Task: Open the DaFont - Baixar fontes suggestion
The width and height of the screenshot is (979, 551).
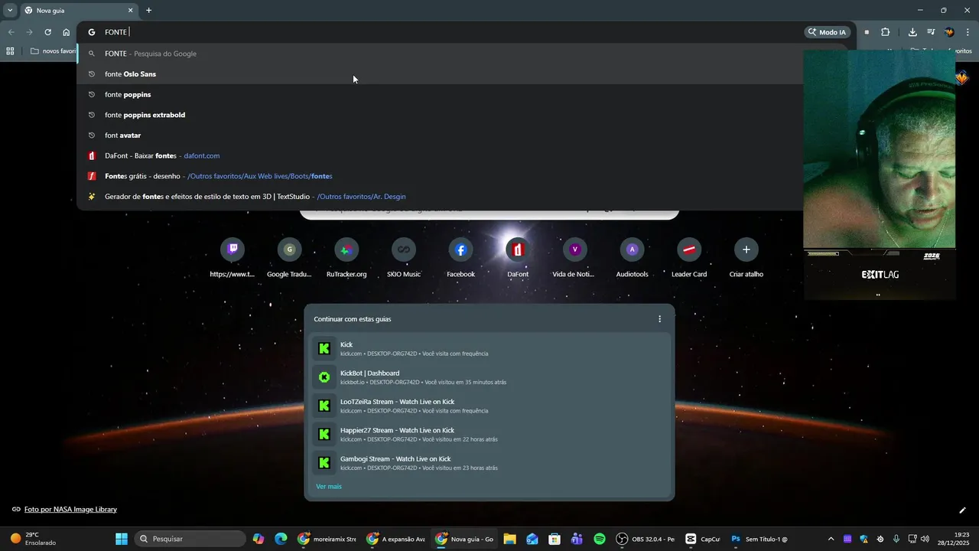Action: 440,155
